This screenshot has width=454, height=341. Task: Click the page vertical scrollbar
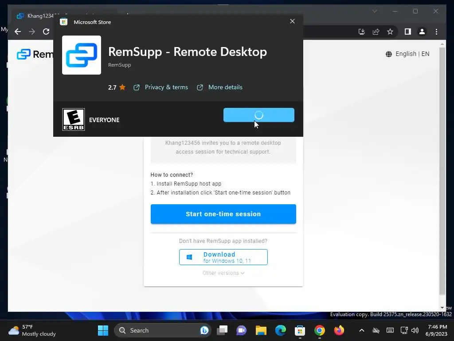point(442,171)
